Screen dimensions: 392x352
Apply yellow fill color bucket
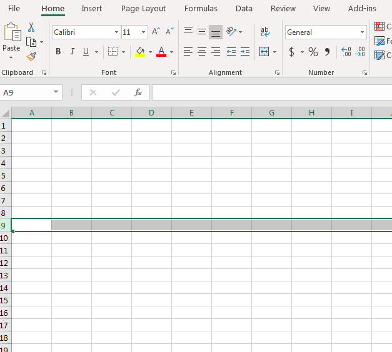(140, 52)
